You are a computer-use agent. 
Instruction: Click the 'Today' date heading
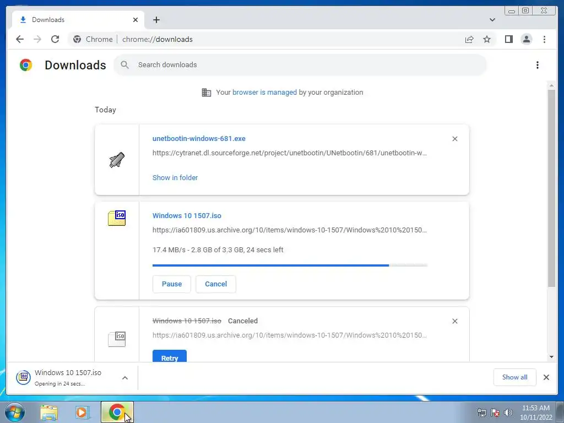[105, 110]
